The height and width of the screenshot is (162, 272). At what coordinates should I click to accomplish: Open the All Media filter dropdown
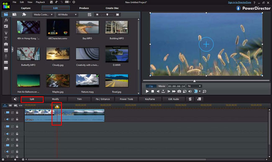point(67,15)
